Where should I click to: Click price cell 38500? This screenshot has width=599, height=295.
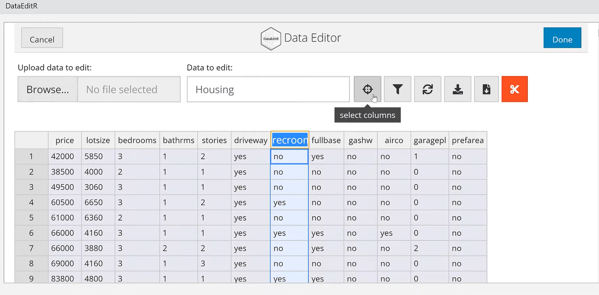pyautogui.click(x=65, y=172)
